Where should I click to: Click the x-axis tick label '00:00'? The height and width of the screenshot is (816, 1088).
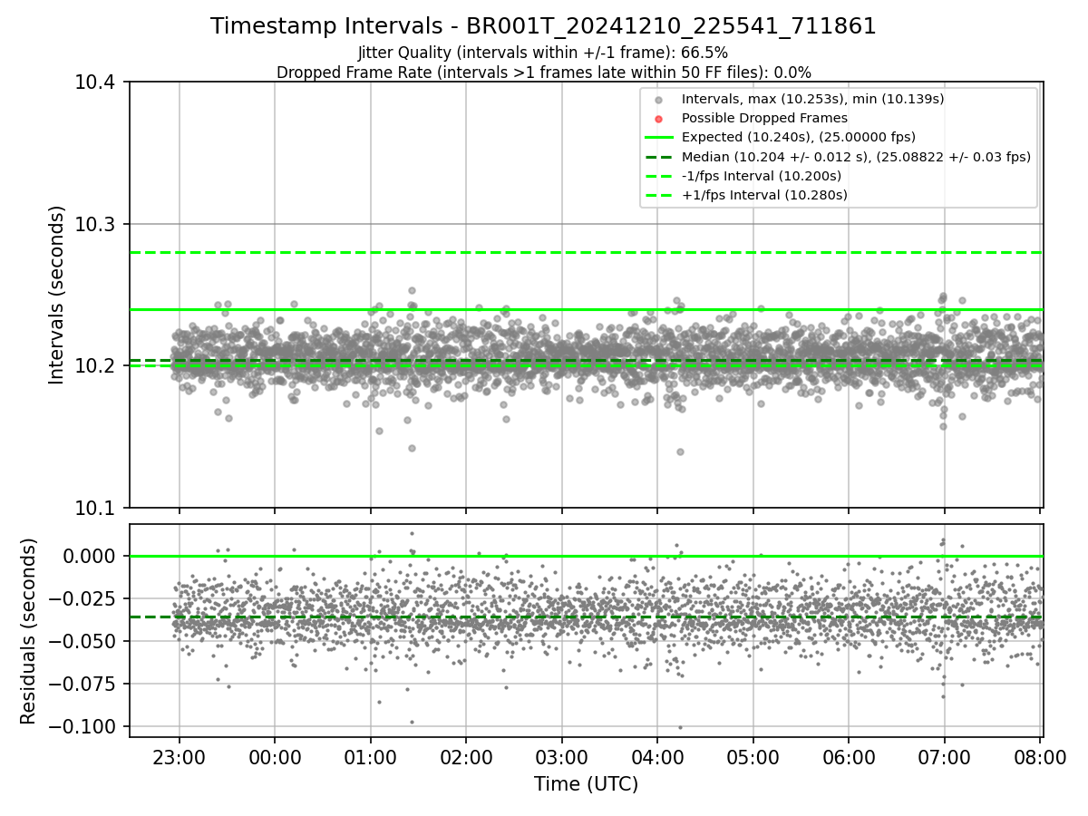click(275, 756)
